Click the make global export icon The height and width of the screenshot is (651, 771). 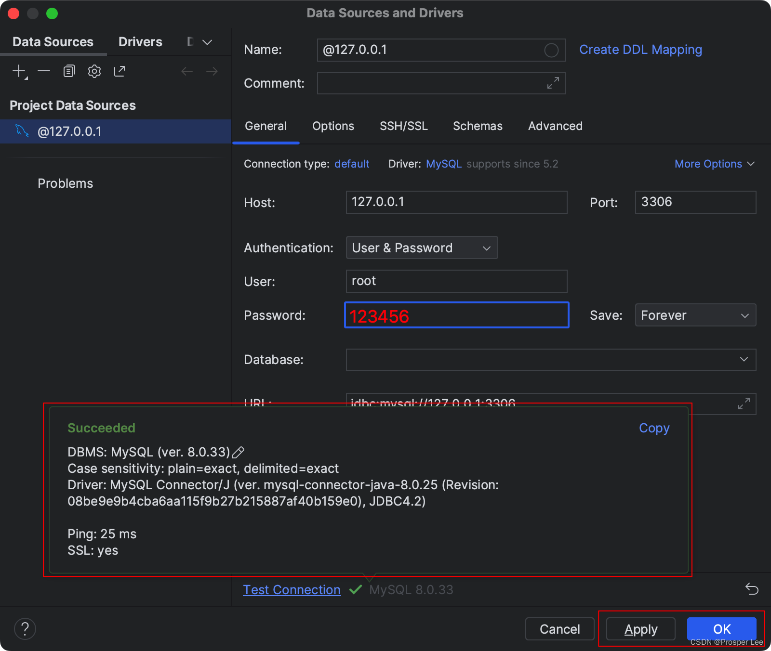120,71
